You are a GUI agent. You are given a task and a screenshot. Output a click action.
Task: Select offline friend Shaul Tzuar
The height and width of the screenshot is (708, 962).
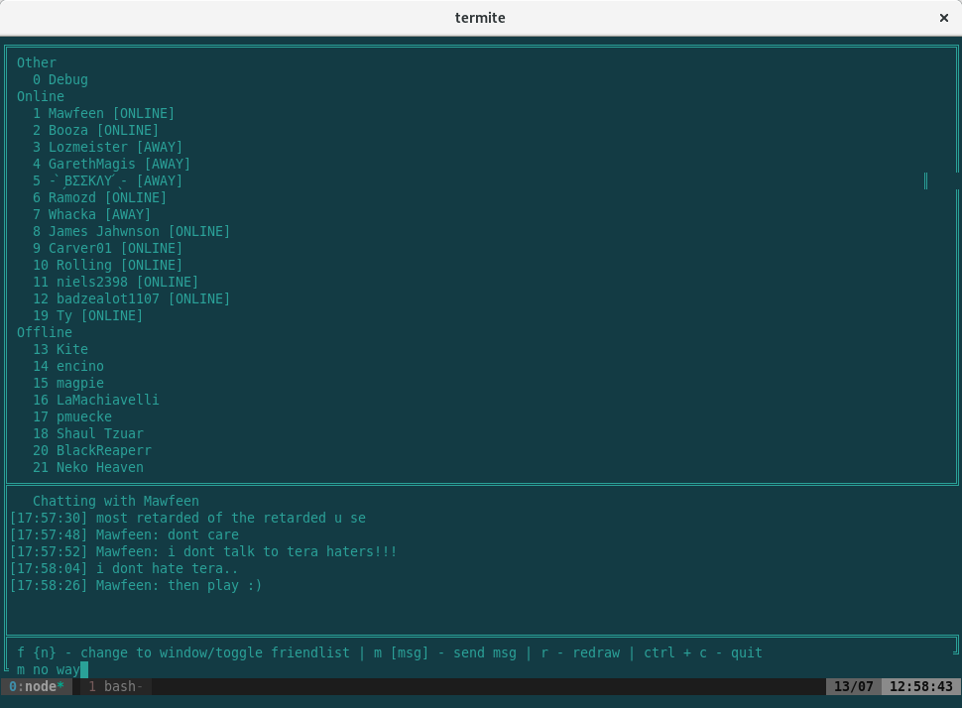click(87, 433)
